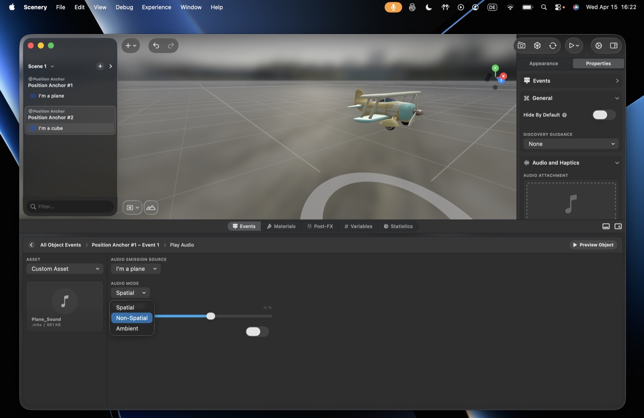Open the Variables tab
The width and height of the screenshot is (644, 418).
[x=358, y=226]
